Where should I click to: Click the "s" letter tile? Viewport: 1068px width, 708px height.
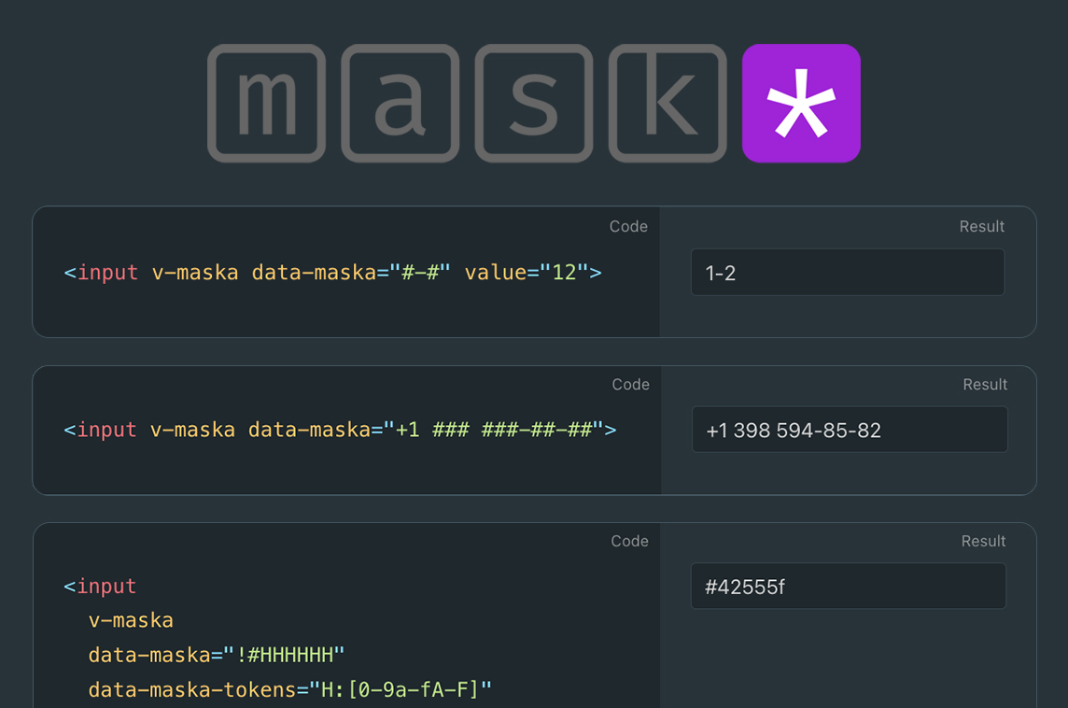533,103
